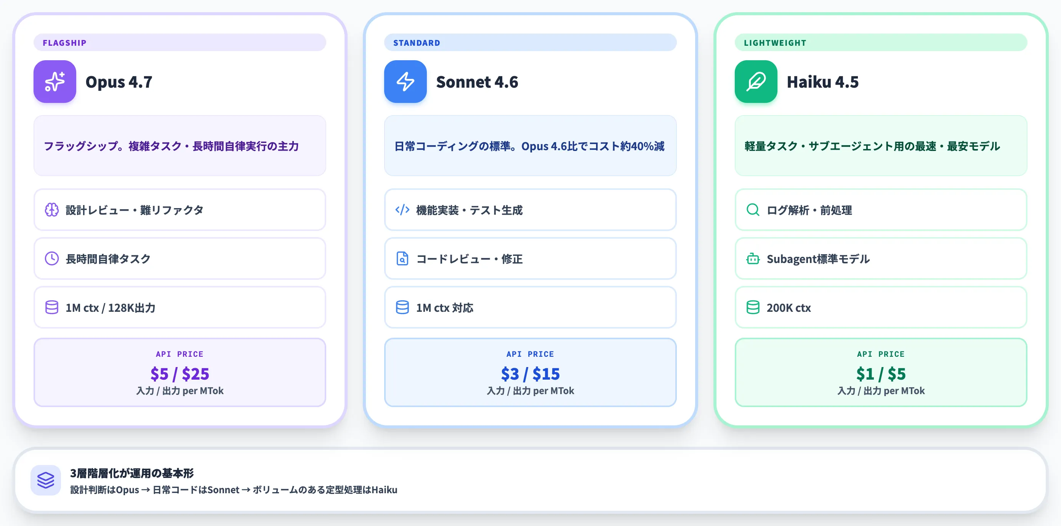Click the blue lightning bolt icon beside Sonnet 4.6
This screenshot has width=1061, height=526.
(x=405, y=82)
